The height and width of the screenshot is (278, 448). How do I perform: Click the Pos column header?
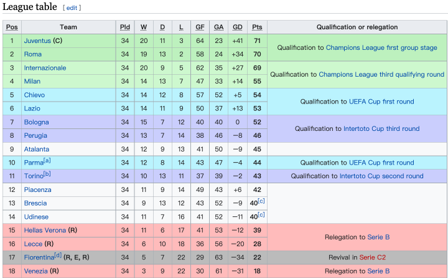pos(12,27)
